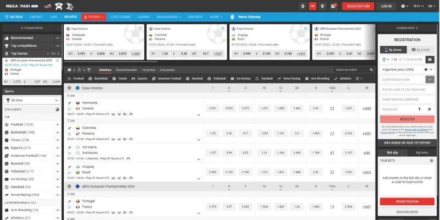
Task: Toggle favorite star on Top Games Portugal card
Action: [58, 61]
